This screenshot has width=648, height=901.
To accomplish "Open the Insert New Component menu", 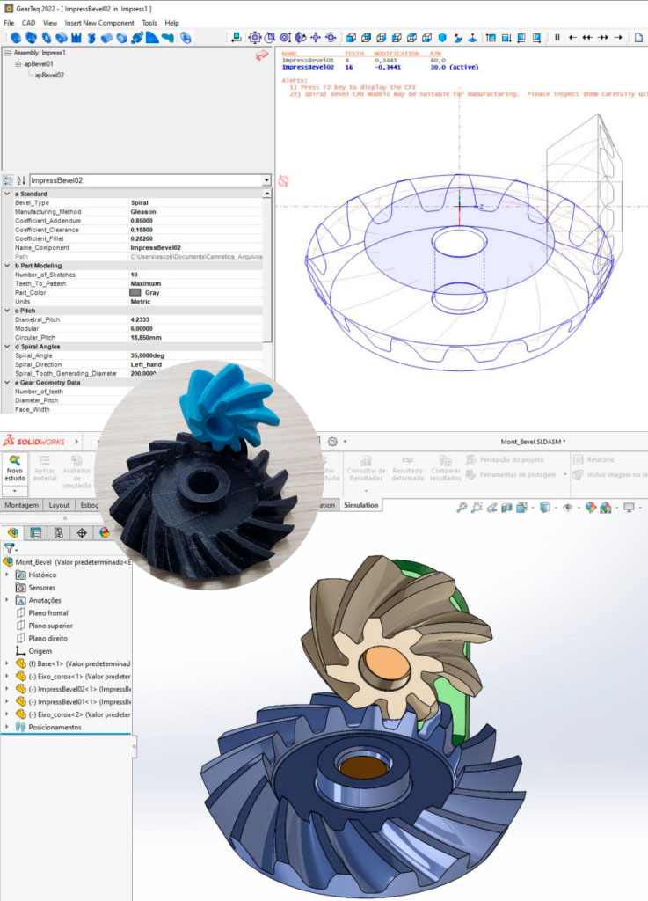I will (x=99, y=23).
